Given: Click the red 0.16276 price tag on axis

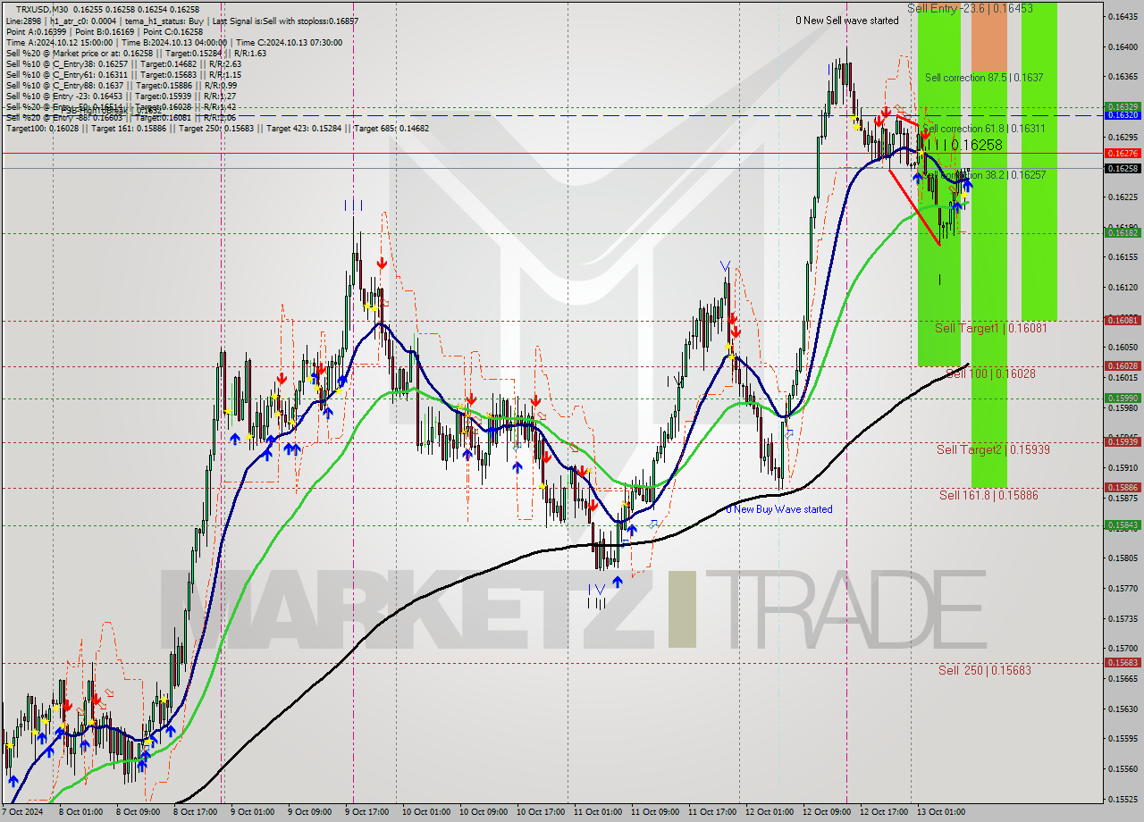Looking at the screenshot, I should coord(1123,154).
